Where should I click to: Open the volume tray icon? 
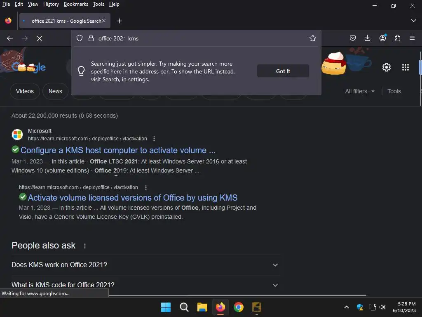382,307
